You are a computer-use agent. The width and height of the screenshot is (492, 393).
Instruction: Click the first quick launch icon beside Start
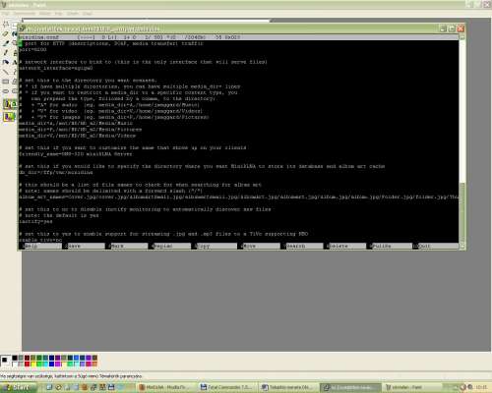coord(49,387)
